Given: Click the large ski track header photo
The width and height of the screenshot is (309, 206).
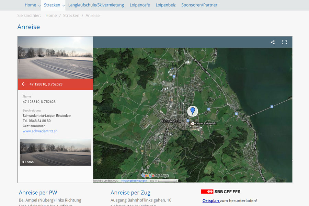Looking at the screenshot, I should coord(56,58).
